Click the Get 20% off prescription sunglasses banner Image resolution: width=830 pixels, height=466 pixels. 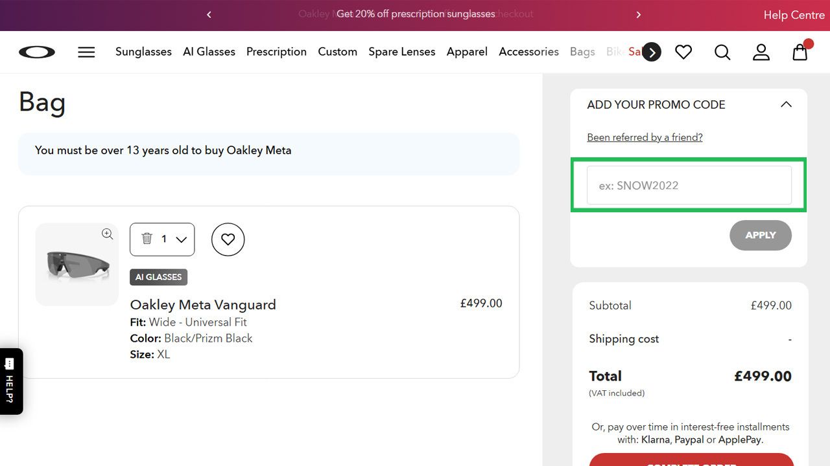(x=416, y=14)
